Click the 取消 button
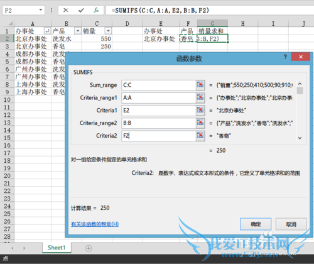 click(291, 224)
